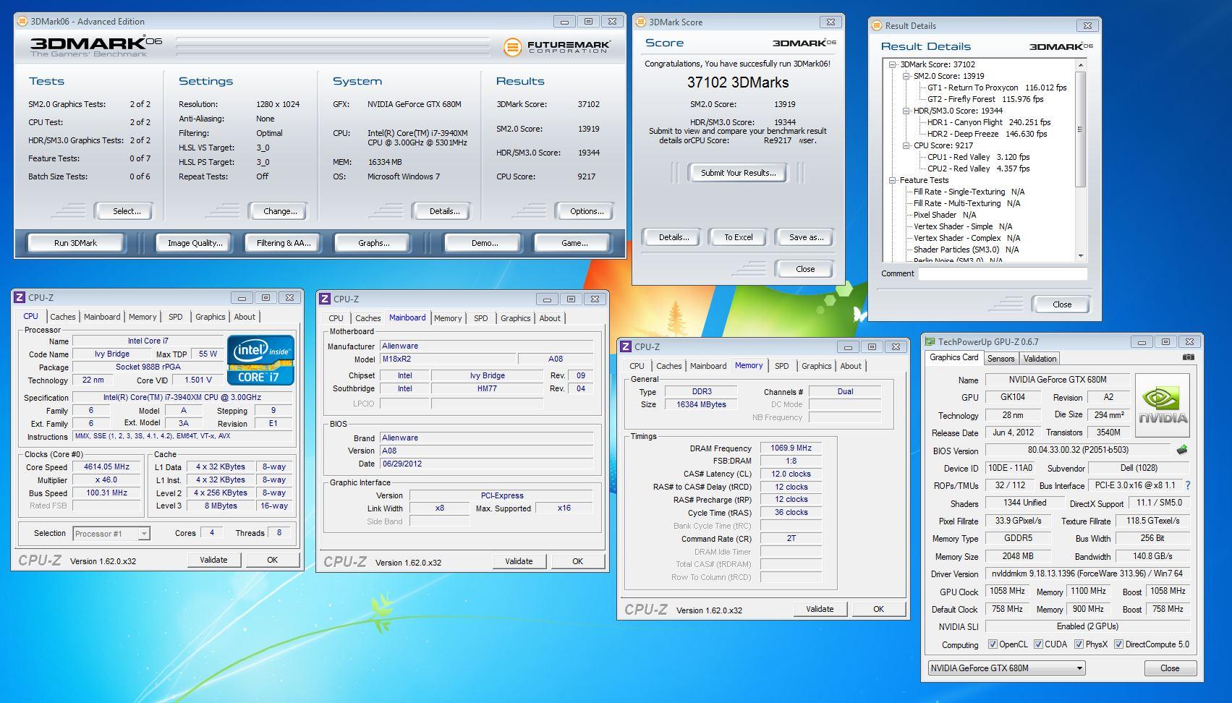The width and height of the screenshot is (1232, 703).
Task: Click the Demo button in 3DMark06
Action: coord(484,243)
